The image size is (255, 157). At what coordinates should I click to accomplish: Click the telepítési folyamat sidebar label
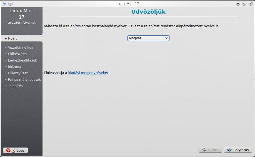(x=22, y=23)
